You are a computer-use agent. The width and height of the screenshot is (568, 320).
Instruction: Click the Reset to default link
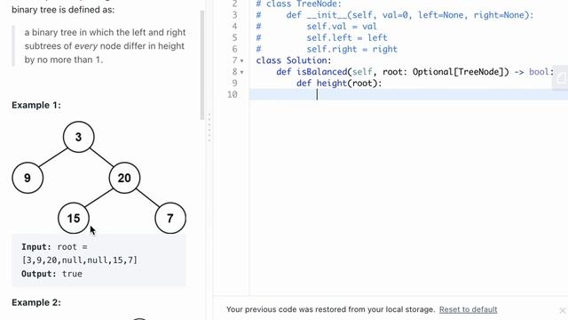pyautogui.click(x=468, y=309)
